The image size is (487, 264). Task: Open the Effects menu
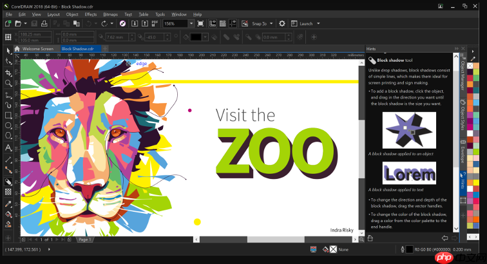91,14
